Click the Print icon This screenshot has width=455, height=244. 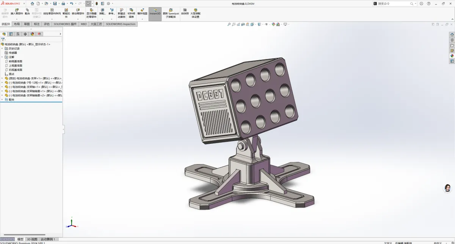(63, 3)
